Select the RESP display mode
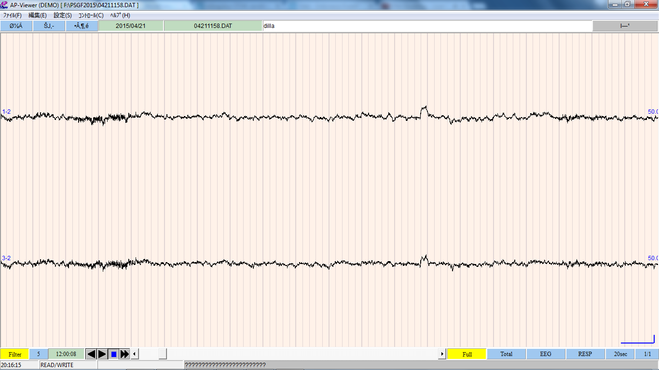Viewport: 659px width, 370px height. tap(585, 354)
